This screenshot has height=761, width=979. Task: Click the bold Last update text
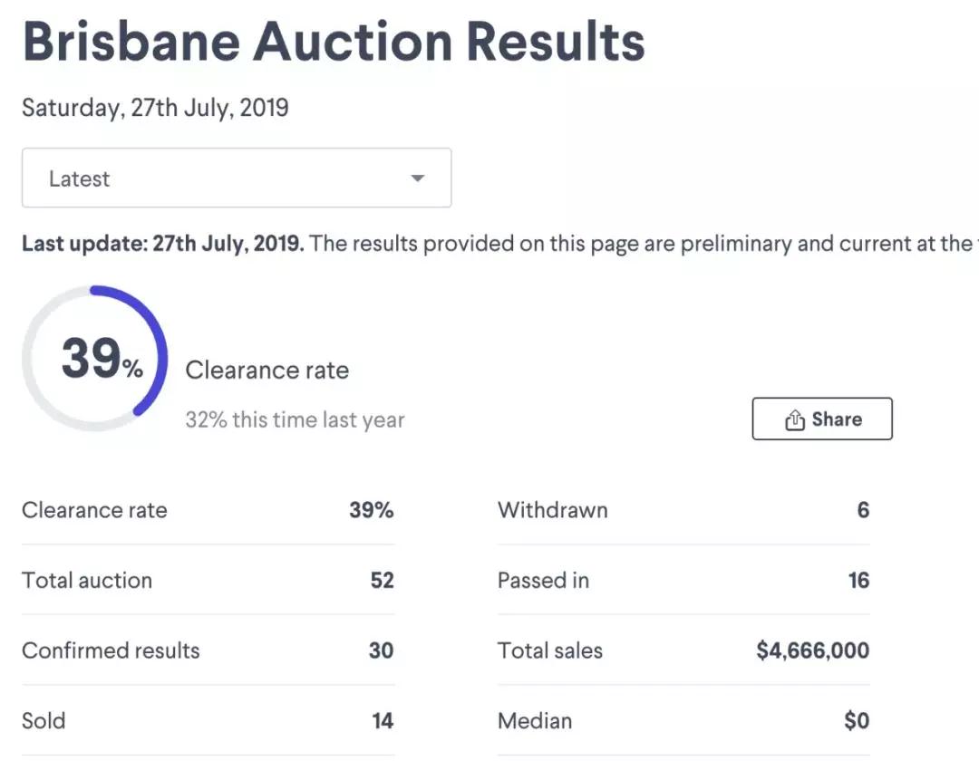point(163,244)
